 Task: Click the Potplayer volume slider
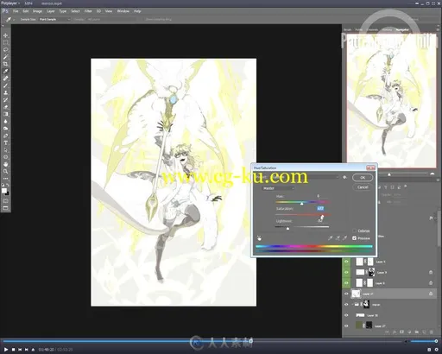[x=424, y=341]
